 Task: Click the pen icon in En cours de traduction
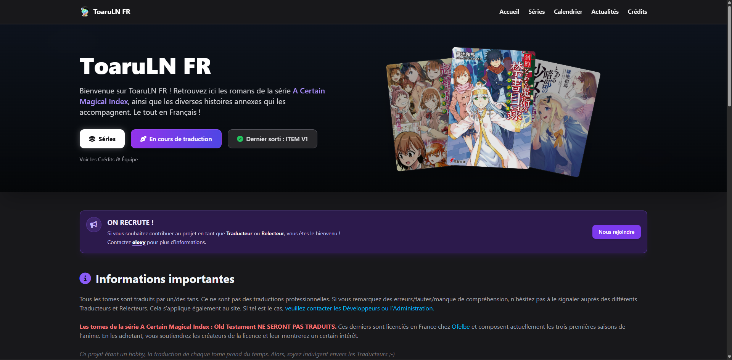tap(143, 139)
